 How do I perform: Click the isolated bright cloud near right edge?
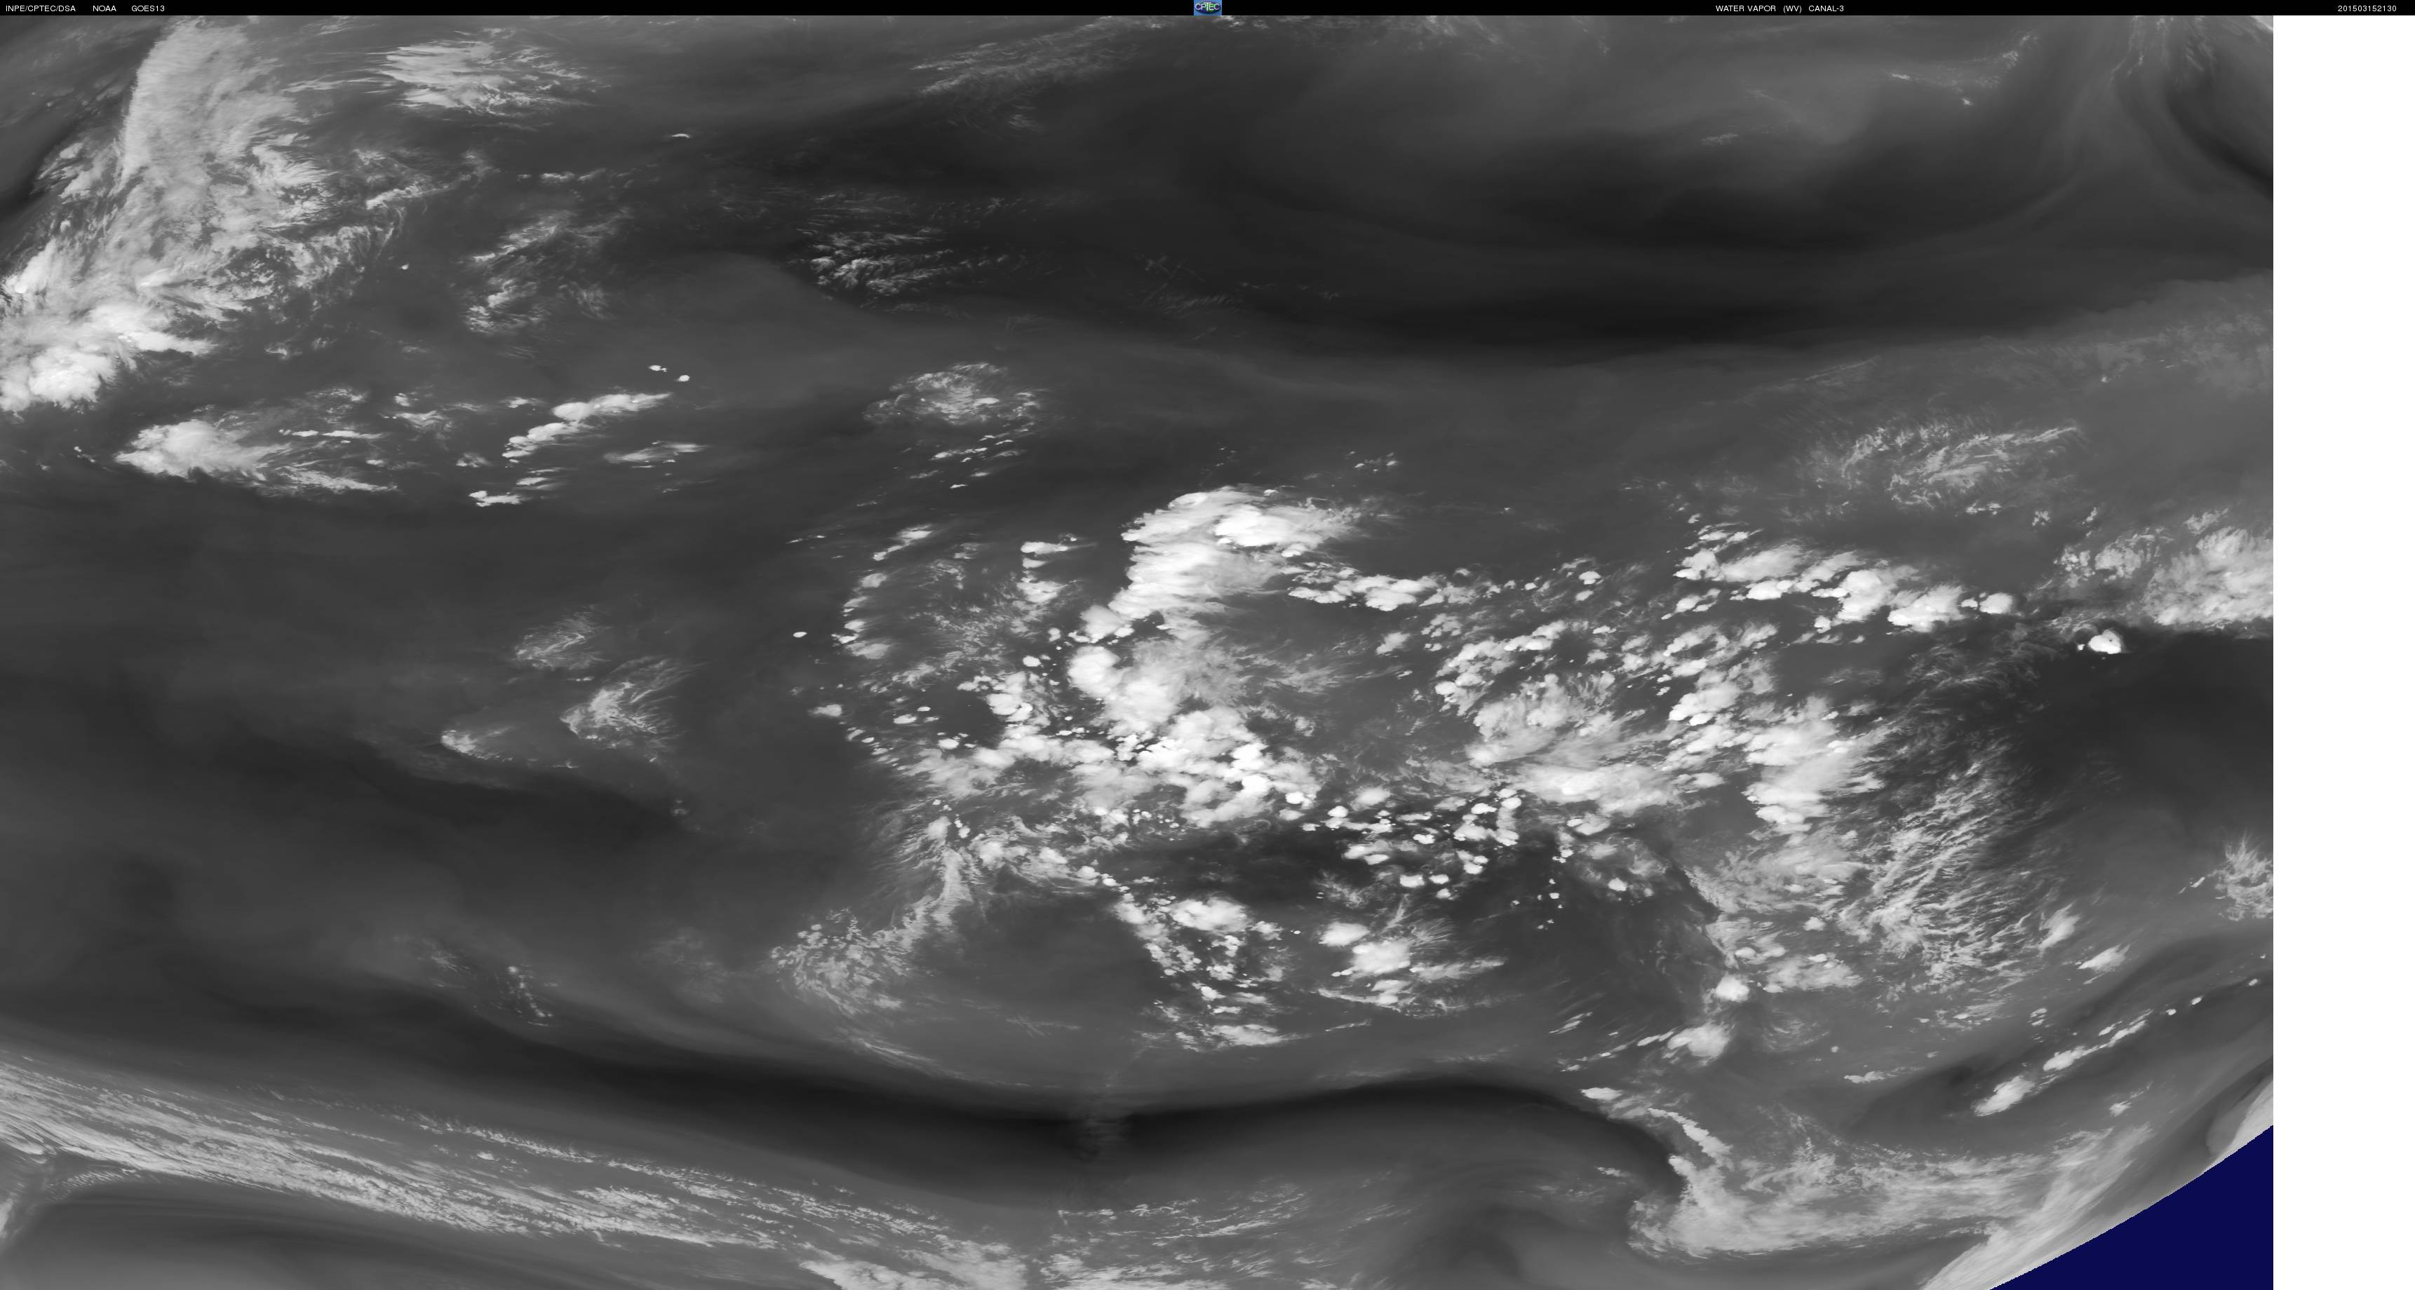(2106, 641)
